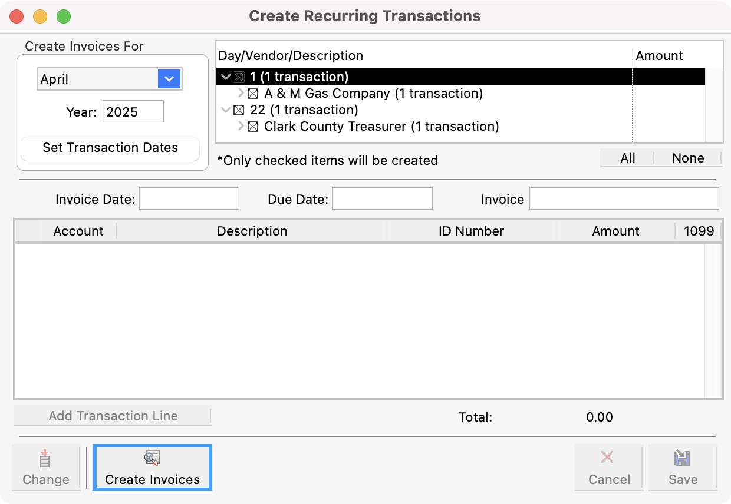
Task: Uncheck Clark County Treasurer checkbox
Action: 253,127
